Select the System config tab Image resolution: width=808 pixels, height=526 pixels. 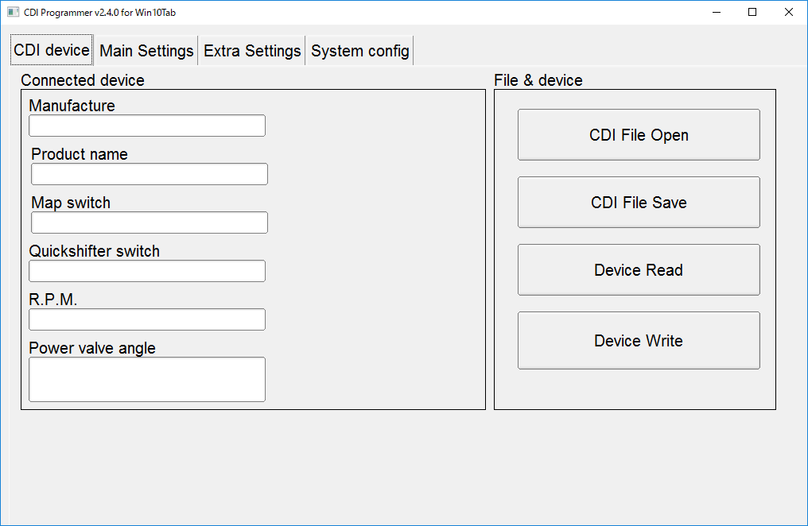click(360, 51)
